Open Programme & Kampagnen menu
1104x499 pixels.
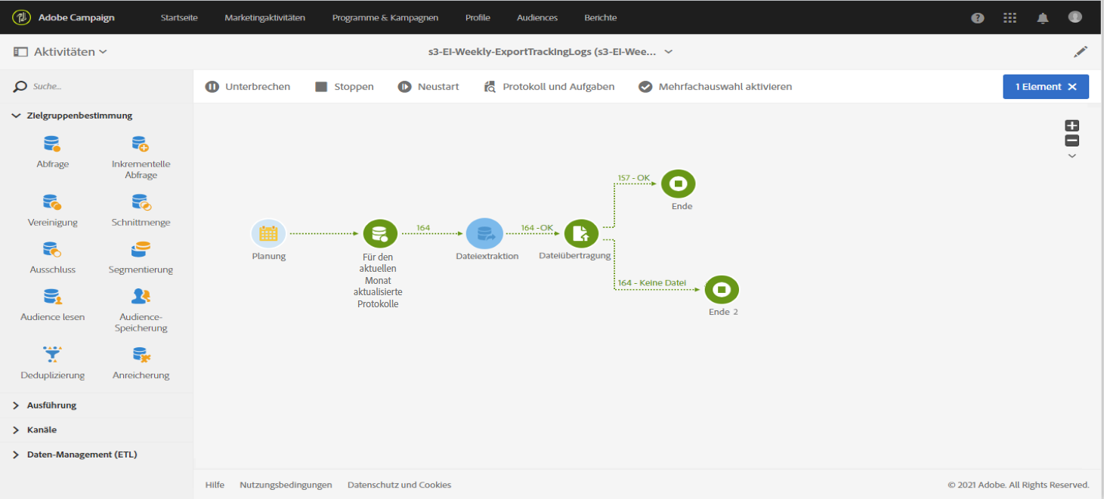pyautogui.click(x=385, y=17)
